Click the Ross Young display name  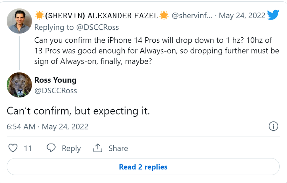(x=55, y=80)
